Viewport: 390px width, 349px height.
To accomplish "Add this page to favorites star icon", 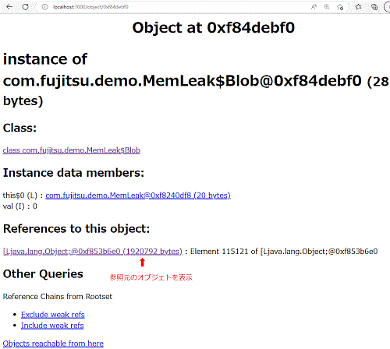I will (340, 7).
